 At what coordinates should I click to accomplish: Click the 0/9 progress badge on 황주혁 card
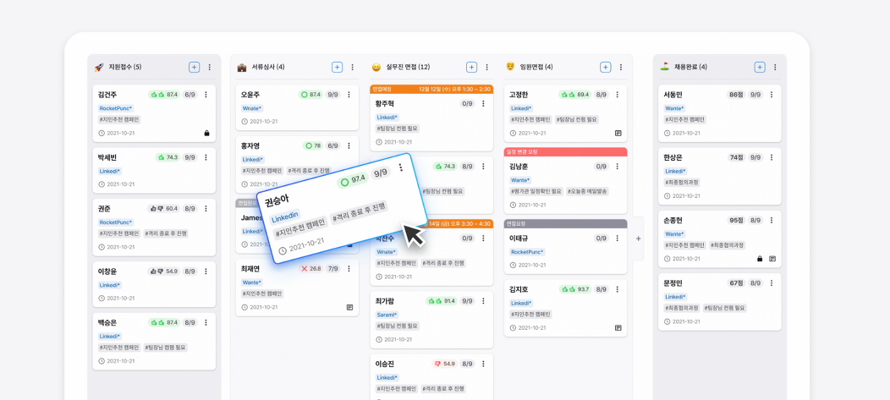[x=467, y=104]
